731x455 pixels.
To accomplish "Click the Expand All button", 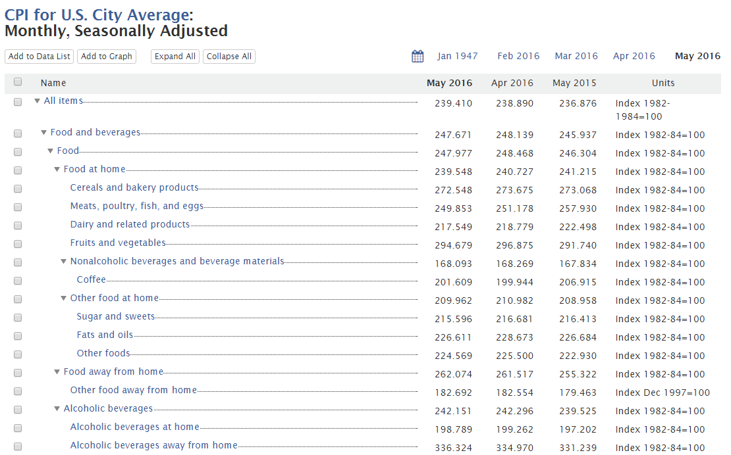I will point(175,57).
